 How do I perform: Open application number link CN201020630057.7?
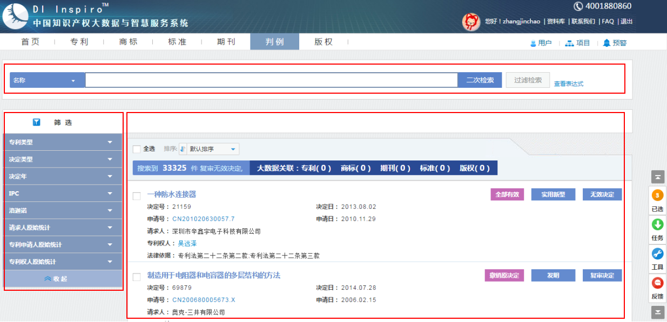(203, 219)
